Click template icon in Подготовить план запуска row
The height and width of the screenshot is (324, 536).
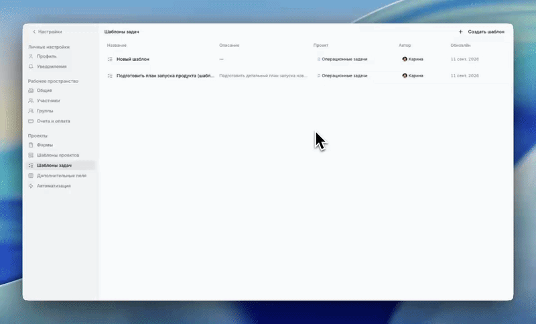pyautogui.click(x=110, y=76)
